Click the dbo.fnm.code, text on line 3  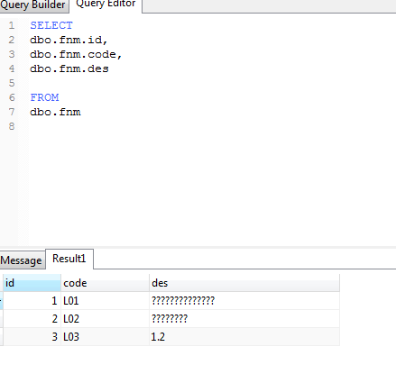(76, 54)
